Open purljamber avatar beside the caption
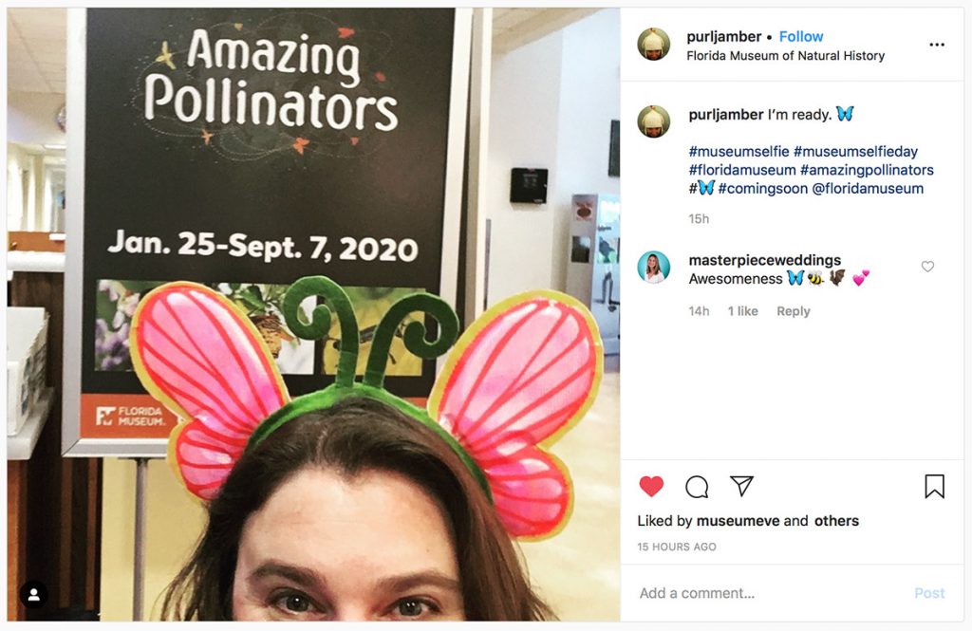This screenshot has height=631, width=972. click(653, 122)
